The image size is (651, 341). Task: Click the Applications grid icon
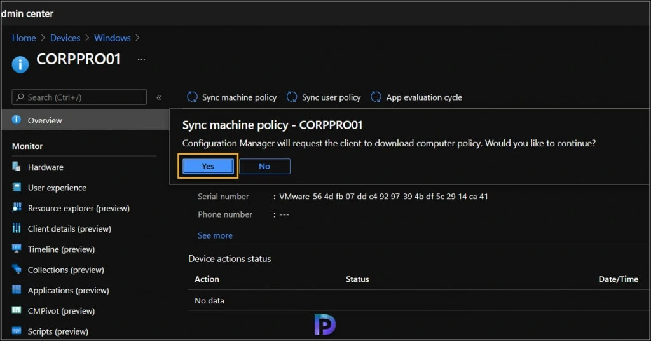17,289
